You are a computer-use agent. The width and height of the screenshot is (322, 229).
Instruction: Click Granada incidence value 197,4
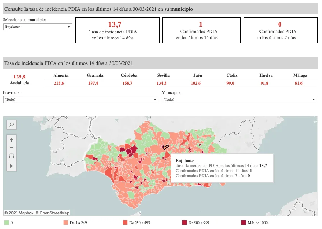tap(93, 83)
